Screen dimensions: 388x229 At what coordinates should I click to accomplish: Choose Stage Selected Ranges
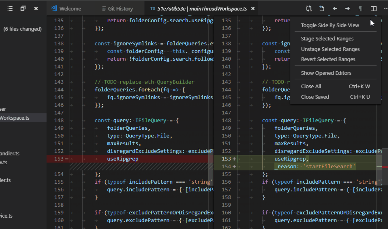pyautogui.click(x=327, y=39)
